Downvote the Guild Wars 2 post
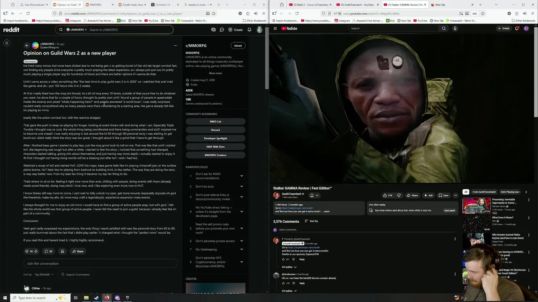The height and width of the screenshot is (302, 538). click(36, 251)
